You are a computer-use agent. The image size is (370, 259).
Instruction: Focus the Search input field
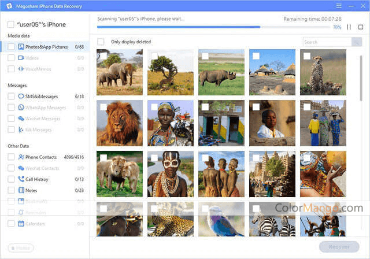327,42
